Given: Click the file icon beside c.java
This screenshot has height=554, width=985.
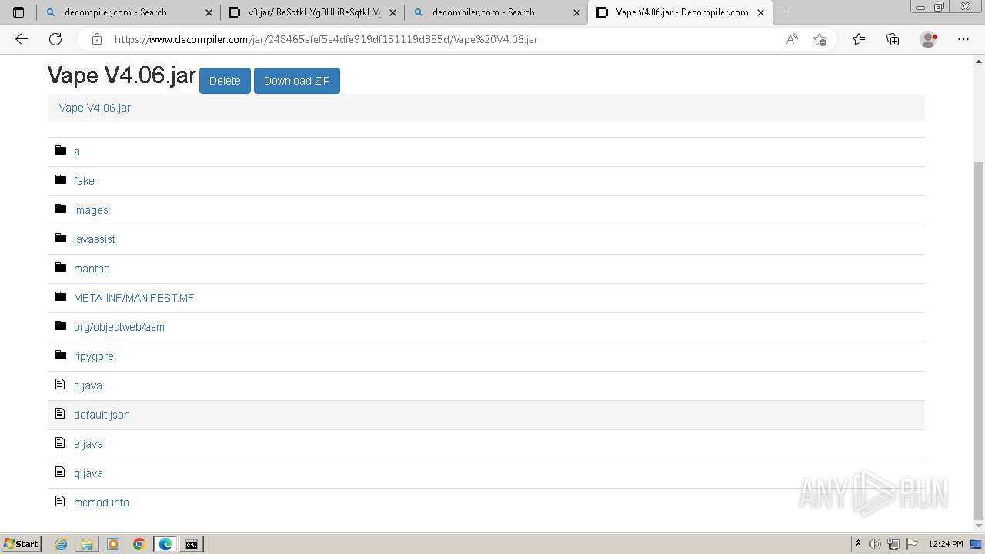Looking at the screenshot, I should pyautogui.click(x=61, y=384).
